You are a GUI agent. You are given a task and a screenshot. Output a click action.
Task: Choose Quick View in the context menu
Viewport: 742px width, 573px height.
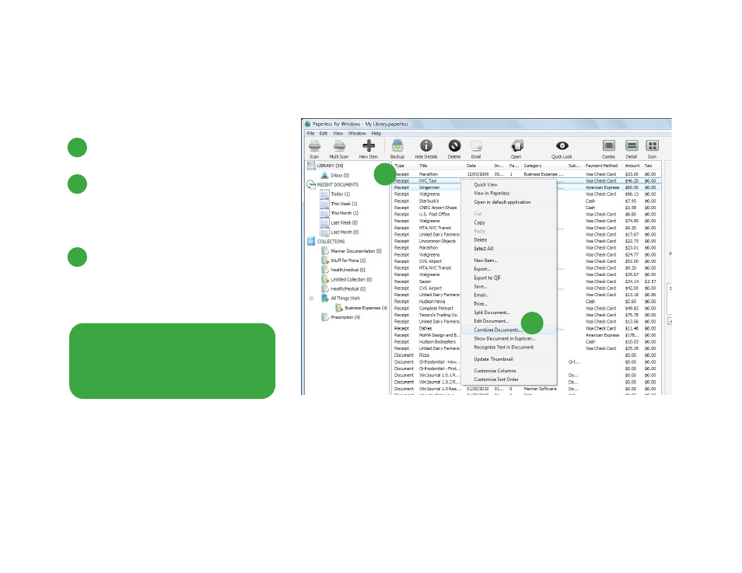[x=509, y=184]
